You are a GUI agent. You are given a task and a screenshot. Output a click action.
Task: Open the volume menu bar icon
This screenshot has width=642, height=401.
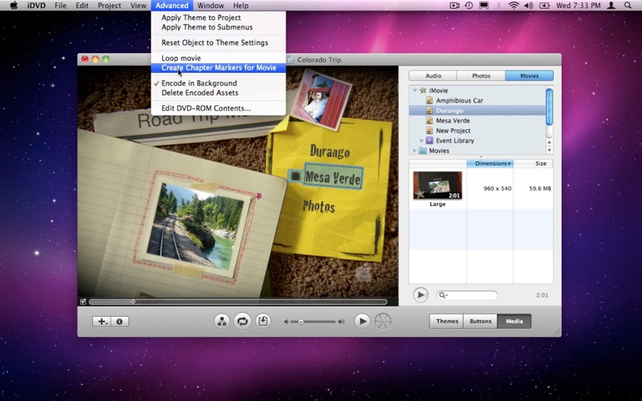pyautogui.click(x=529, y=6)
